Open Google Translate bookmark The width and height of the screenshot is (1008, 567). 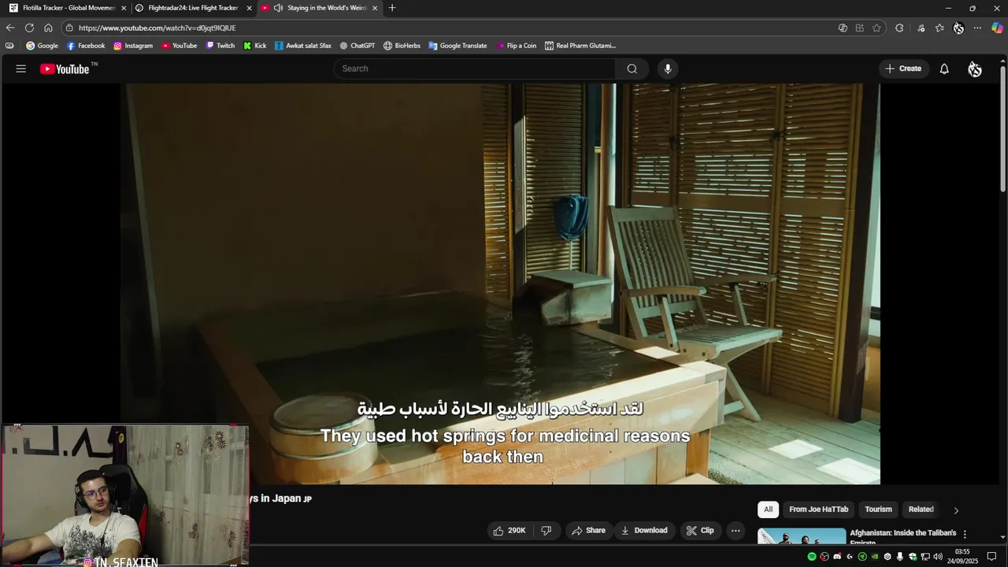point(458,46)
